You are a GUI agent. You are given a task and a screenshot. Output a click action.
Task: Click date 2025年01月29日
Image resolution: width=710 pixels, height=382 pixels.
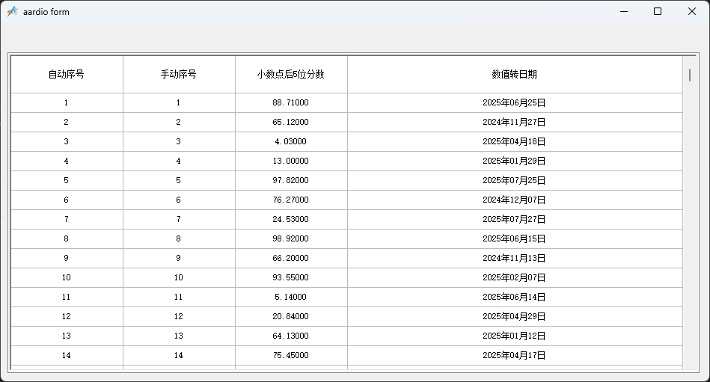[515, 161]
